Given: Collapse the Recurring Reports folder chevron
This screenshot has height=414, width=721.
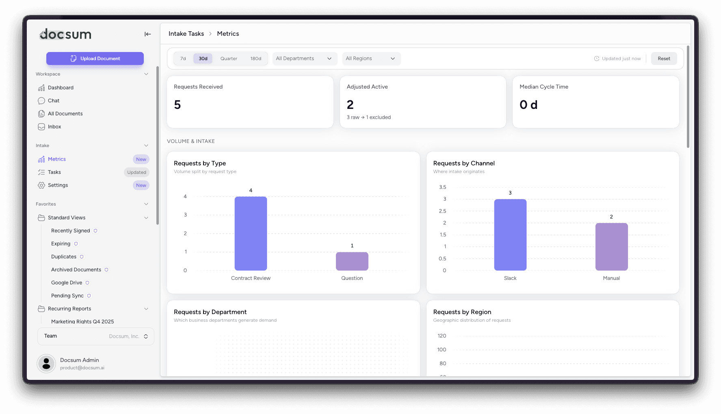Looking at the screenshot, I should 146,309.
